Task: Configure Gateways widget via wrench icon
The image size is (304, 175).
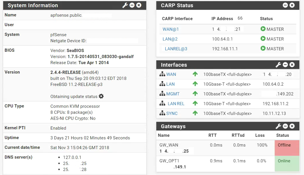Action: [278, 126]
